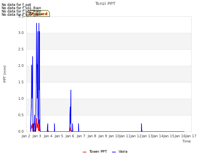Click the Jan 15 x-axis tick label

point(169,136)
